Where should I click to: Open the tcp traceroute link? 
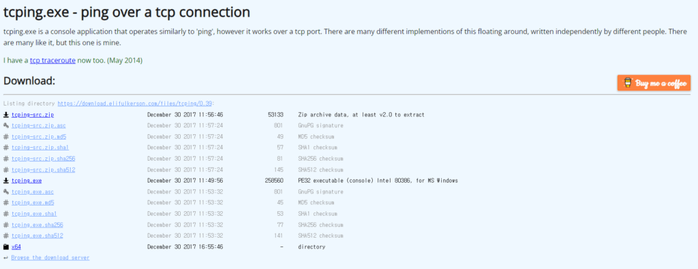(x=52, y=60)
